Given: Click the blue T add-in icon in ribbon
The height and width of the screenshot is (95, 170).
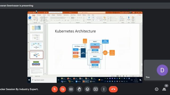Looking at the screenshot, I should [30, 18].
